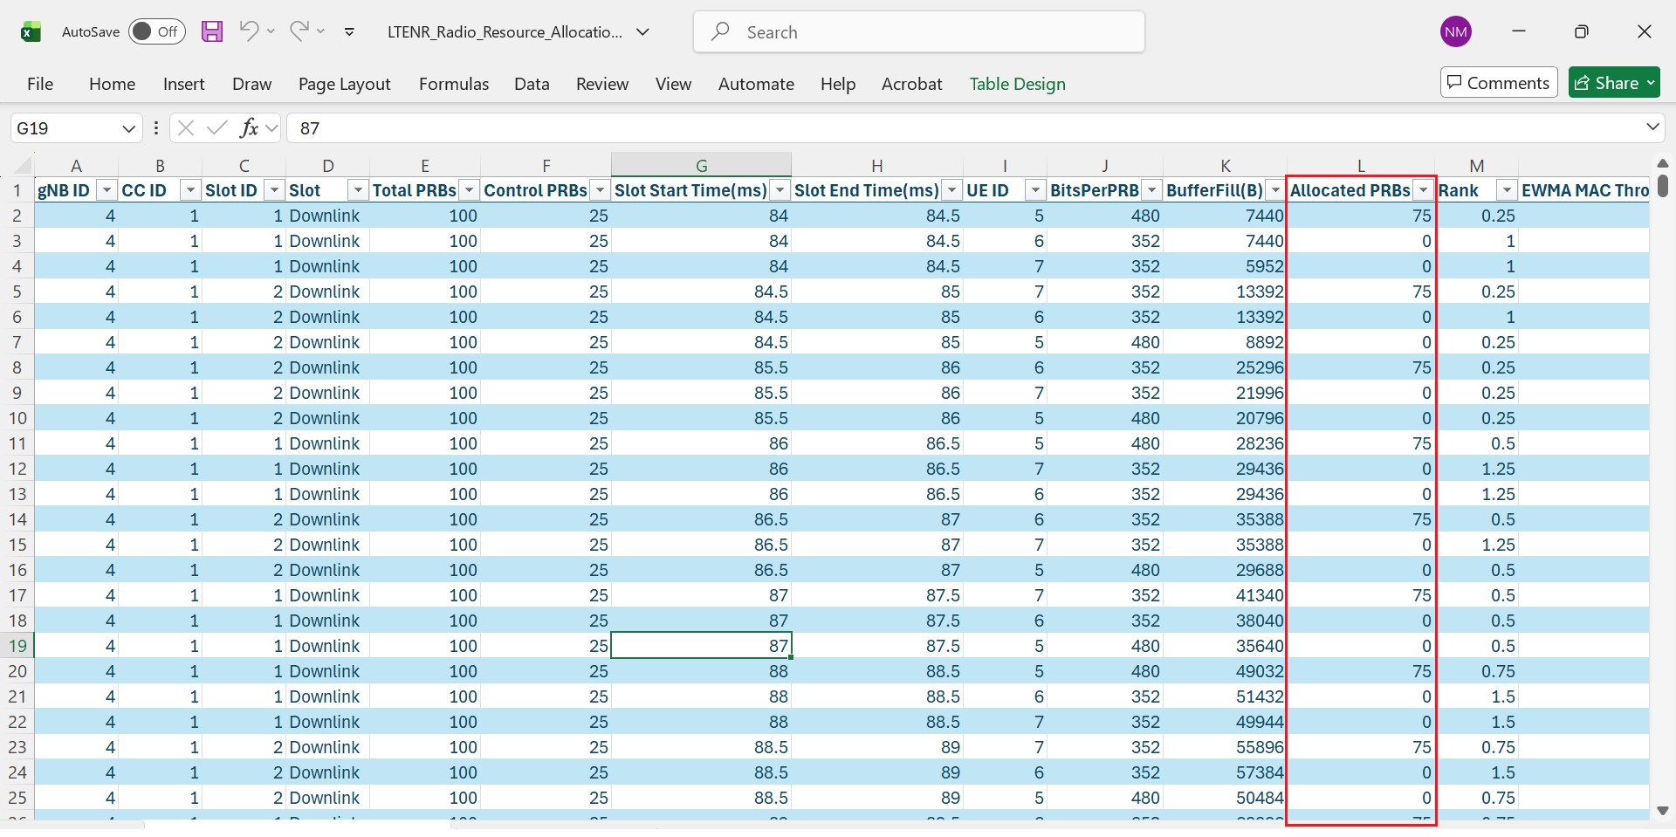Screen dimensions: 1676x837
Task: Switch to the Insert tab
Action: 183,84
